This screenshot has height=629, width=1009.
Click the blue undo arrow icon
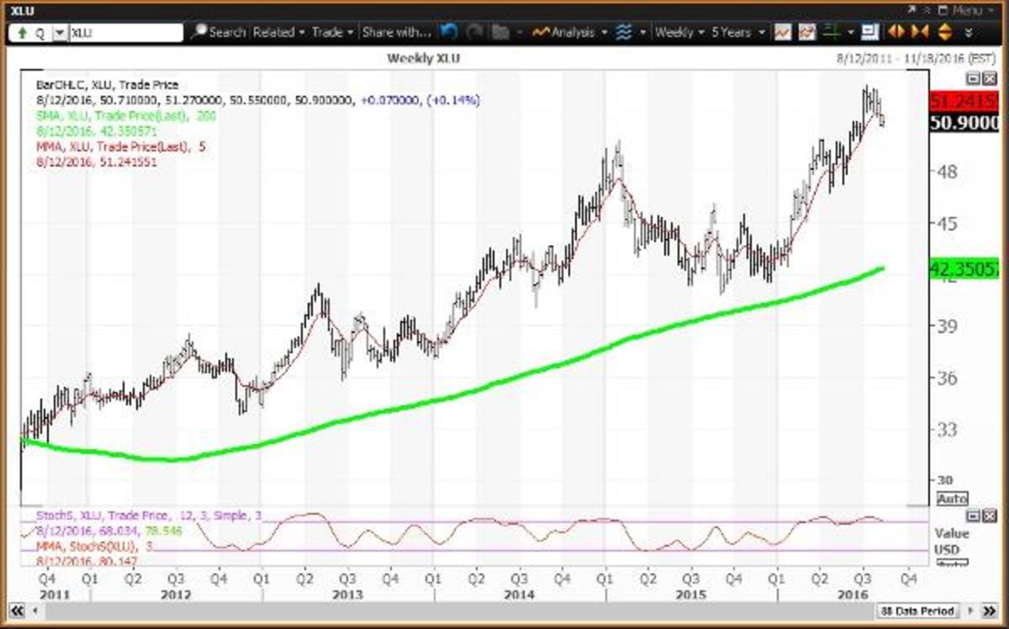click(x=449, y=33)
